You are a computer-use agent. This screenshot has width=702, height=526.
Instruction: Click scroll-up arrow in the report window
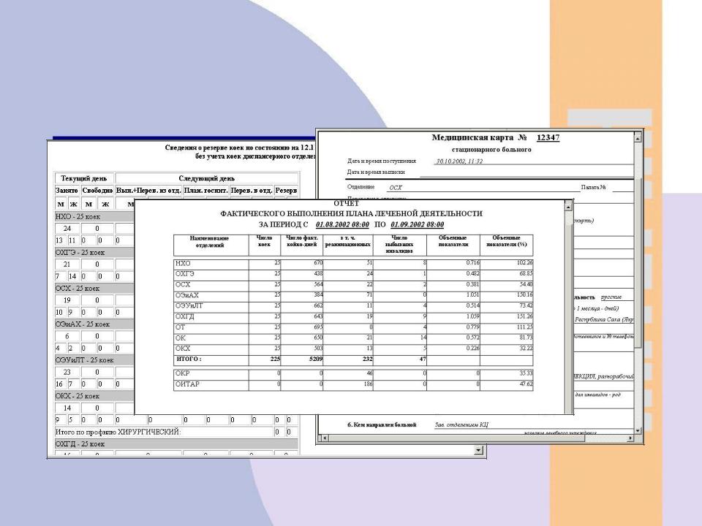point(567,205)
